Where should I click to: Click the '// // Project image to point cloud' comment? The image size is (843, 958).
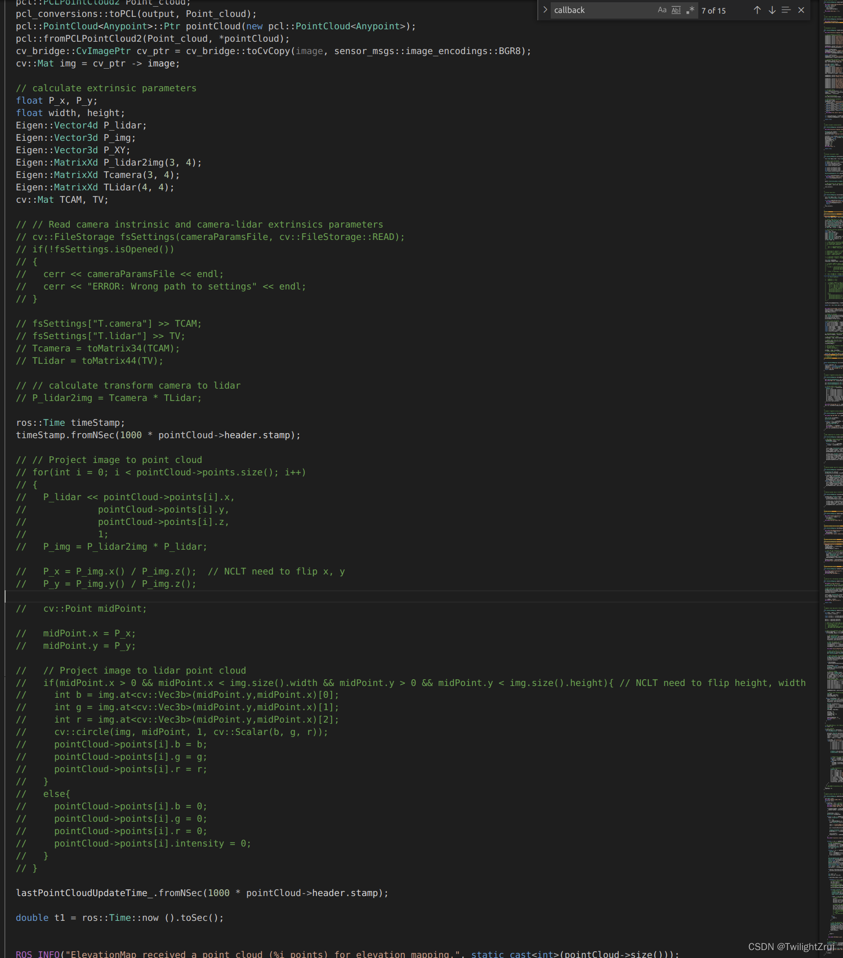click(x=109, y=460)
